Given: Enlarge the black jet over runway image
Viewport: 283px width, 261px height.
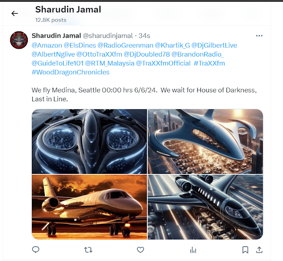Looking at the screenshot, I should (205, 207).
